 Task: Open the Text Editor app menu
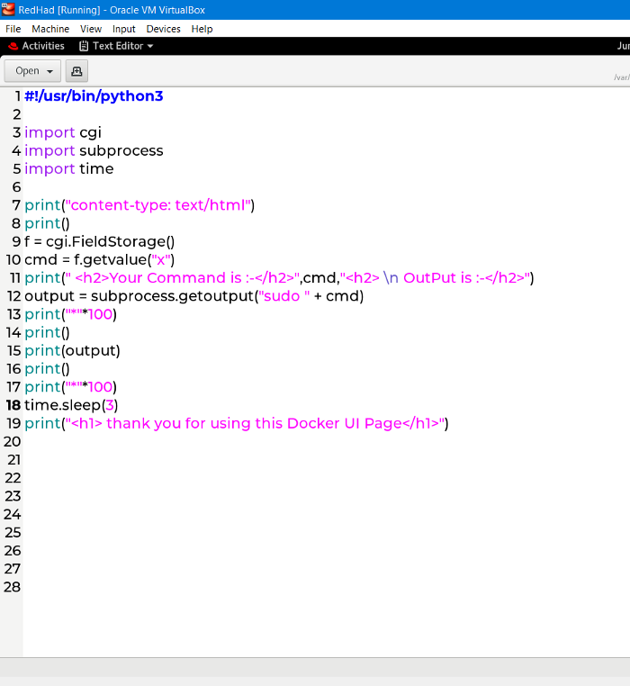point(116,46)
